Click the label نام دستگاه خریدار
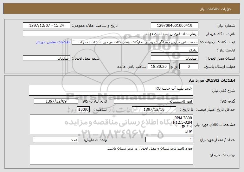244x172 pixels. pos(220,34)
